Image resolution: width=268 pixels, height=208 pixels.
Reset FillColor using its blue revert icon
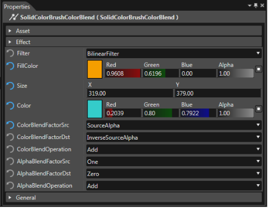point(10,66)
